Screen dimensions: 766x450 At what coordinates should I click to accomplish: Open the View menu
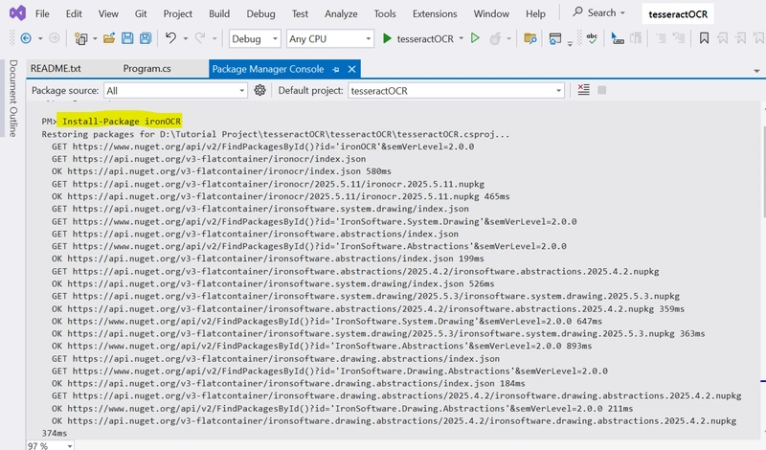[x=108, y=13]
